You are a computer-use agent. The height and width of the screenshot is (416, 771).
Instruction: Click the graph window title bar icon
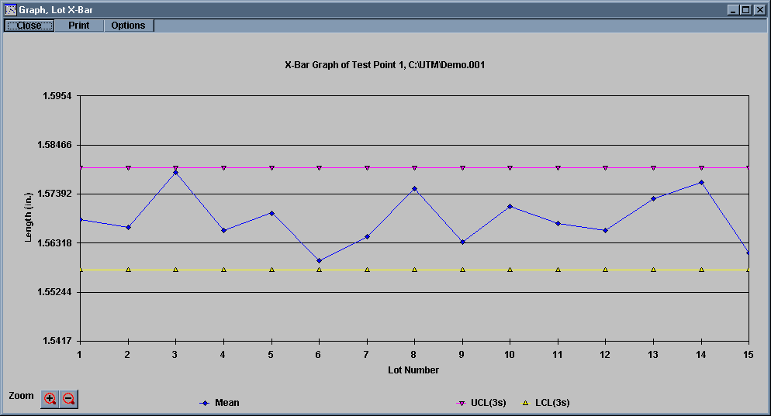pyautogui.click(x=10, y=10)
